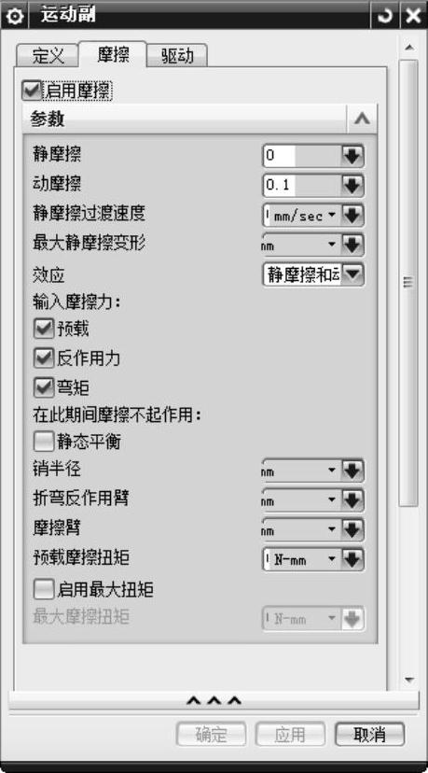Switch to the 驱动 tab
428x773 pixels.
(177, 56)
